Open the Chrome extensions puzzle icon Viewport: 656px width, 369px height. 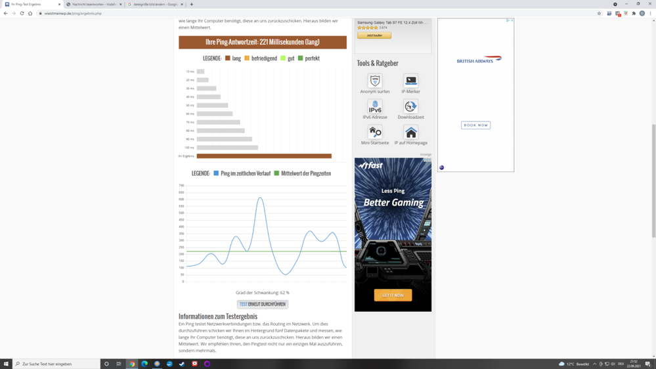[x=634, y=13]
